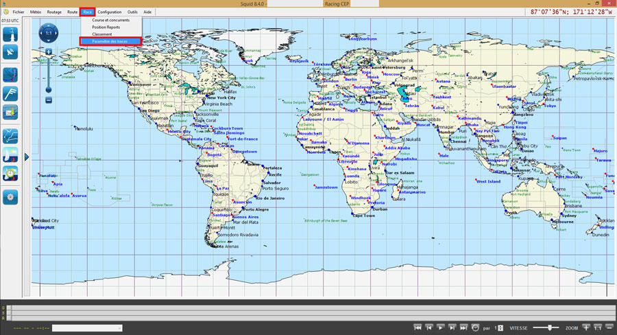The height and width of the screenshot is (335, 617).
Task: Choose 'Position Reports' from Race menu
Action: click(x=106, y=27)
